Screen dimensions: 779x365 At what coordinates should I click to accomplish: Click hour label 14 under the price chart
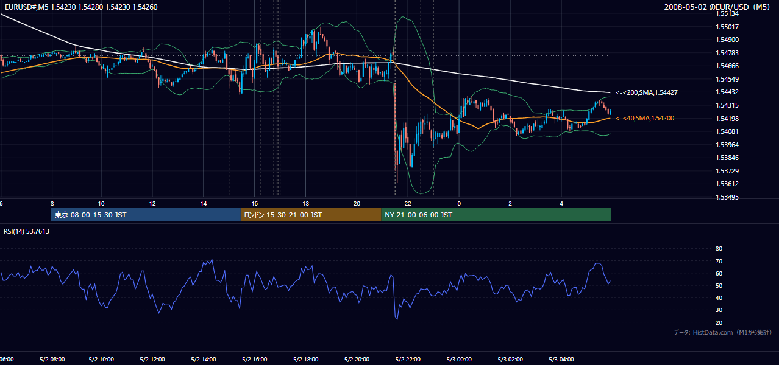(x=204, y=203)
